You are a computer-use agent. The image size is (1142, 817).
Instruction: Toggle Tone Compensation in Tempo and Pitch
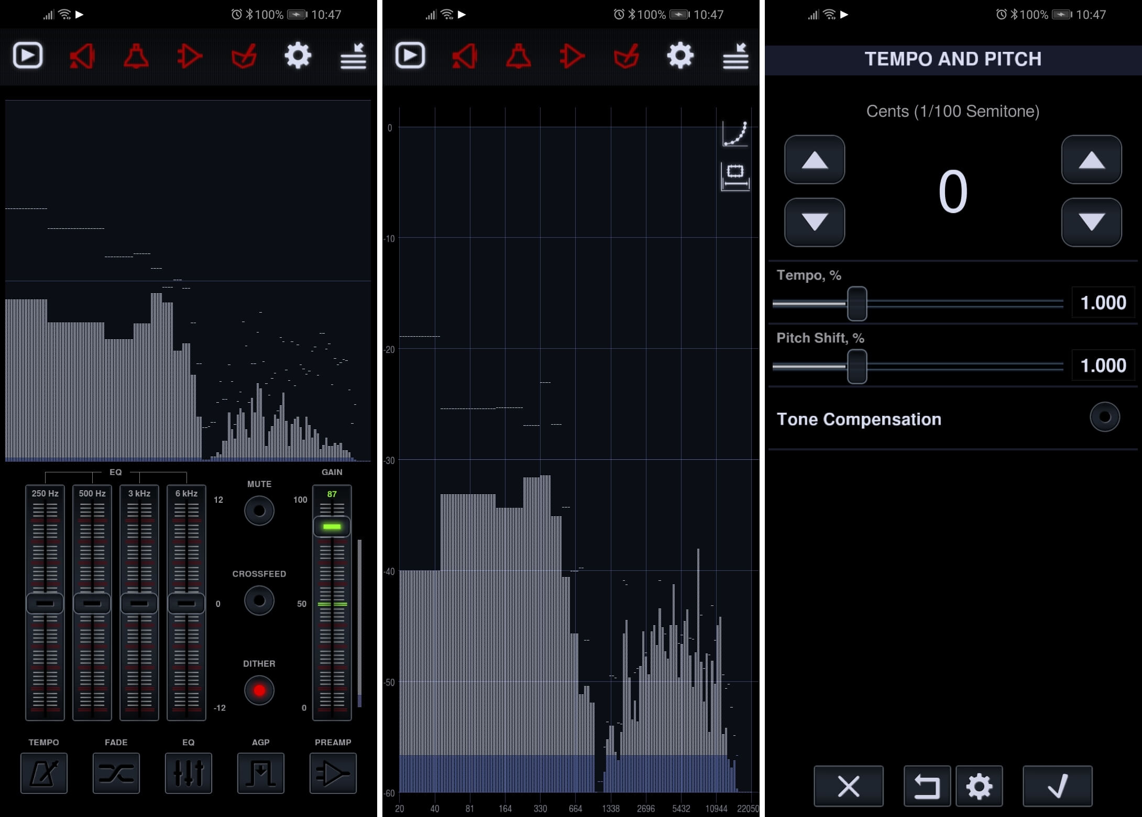1104,416
